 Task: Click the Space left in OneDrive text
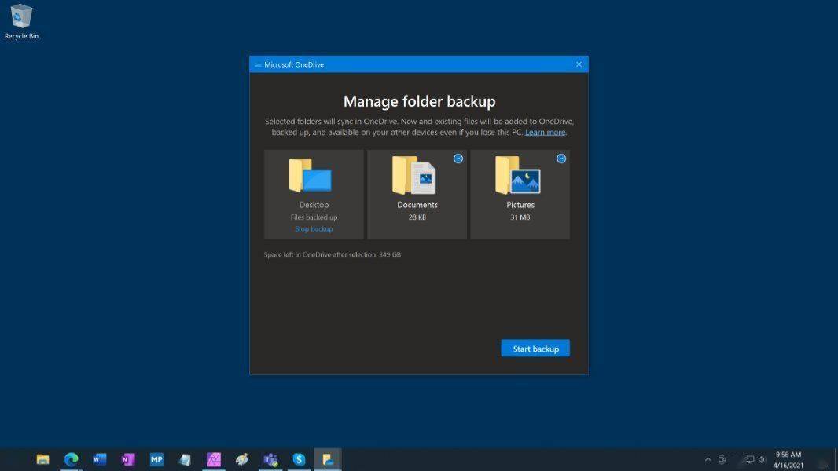click(333, 254)
